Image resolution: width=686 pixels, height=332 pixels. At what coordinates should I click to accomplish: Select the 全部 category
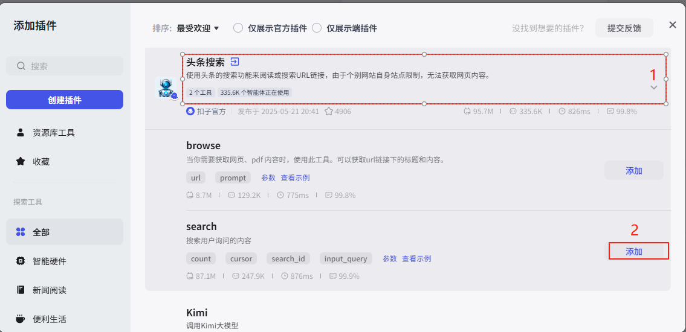tap(65, 232)
